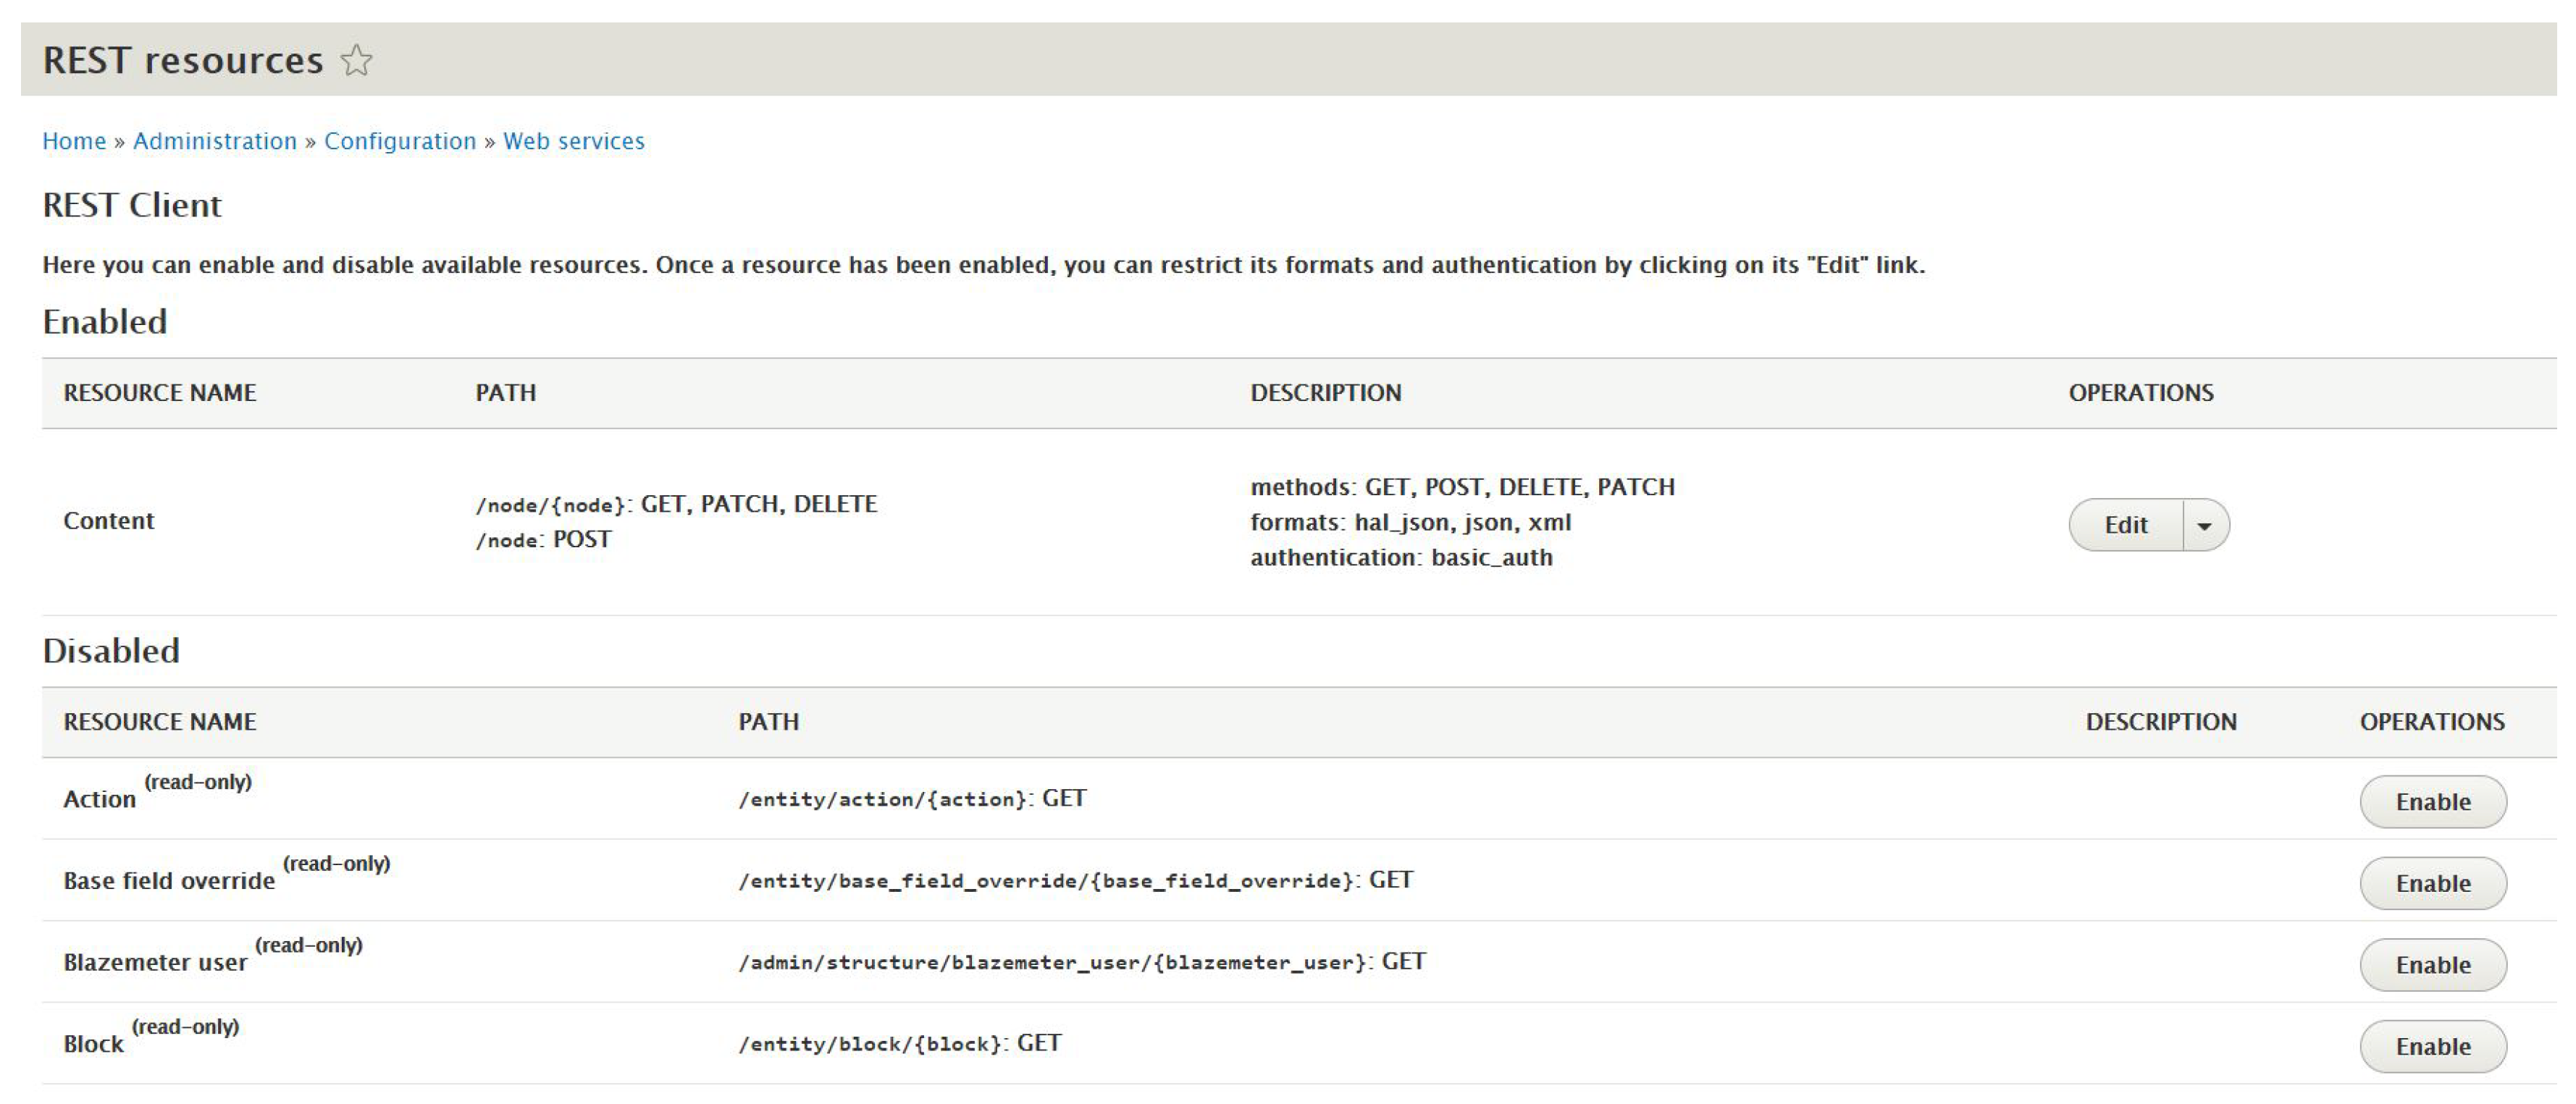Go to the Home breadcrumb link
This screenshot has width=2576, height=1104.
(x=74, y=141)
